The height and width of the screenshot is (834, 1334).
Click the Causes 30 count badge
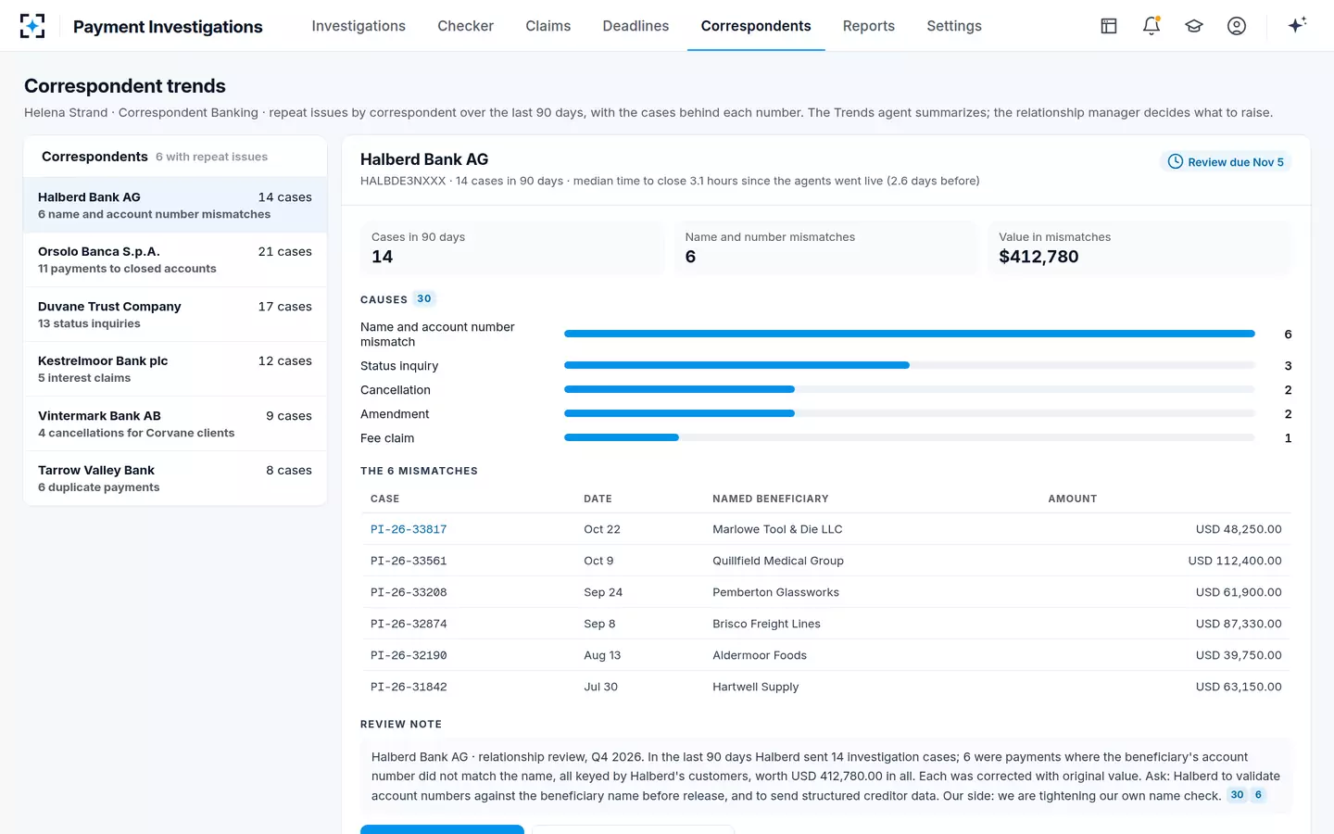pyautogui.click(x=424, y=298)
